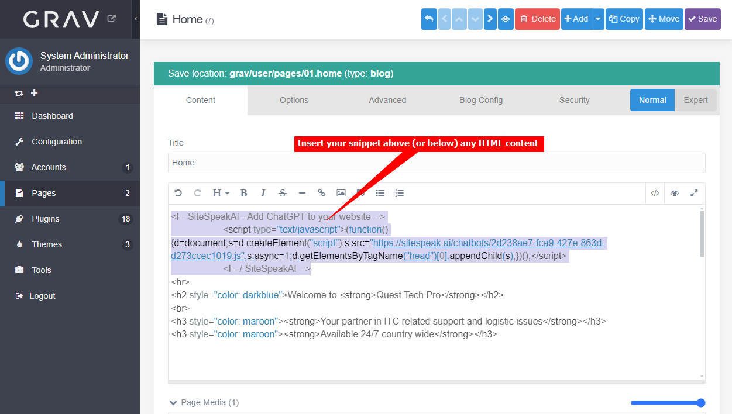Open the Content tab
Screen dimensions: 732x414
tap(201, 100)
